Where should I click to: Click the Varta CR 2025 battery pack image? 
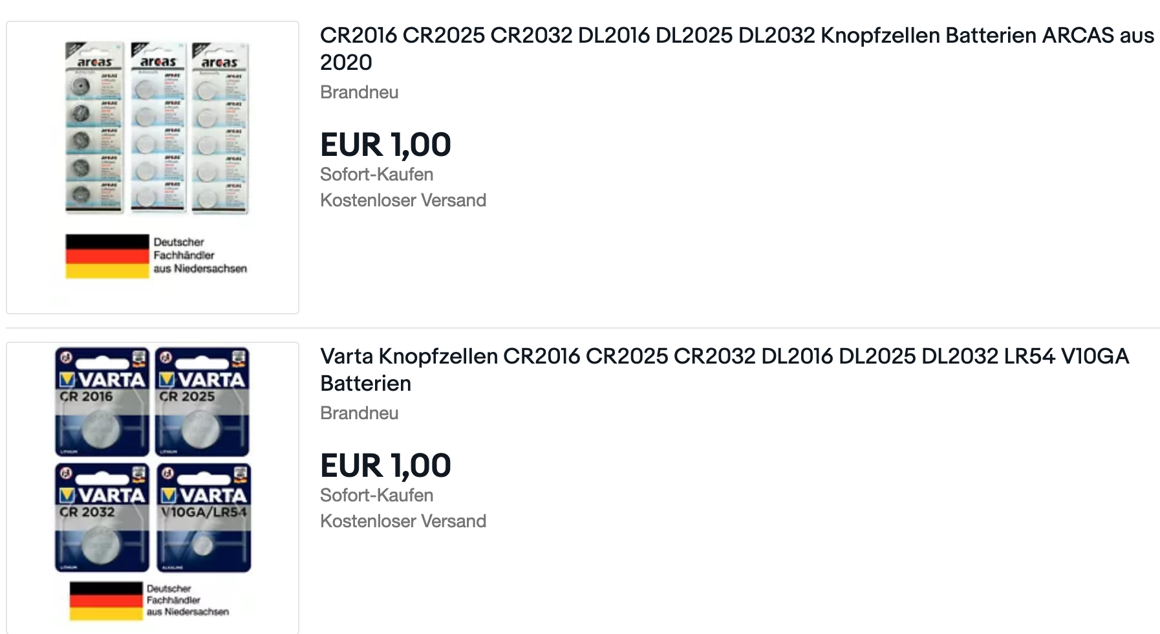point(202,402)
